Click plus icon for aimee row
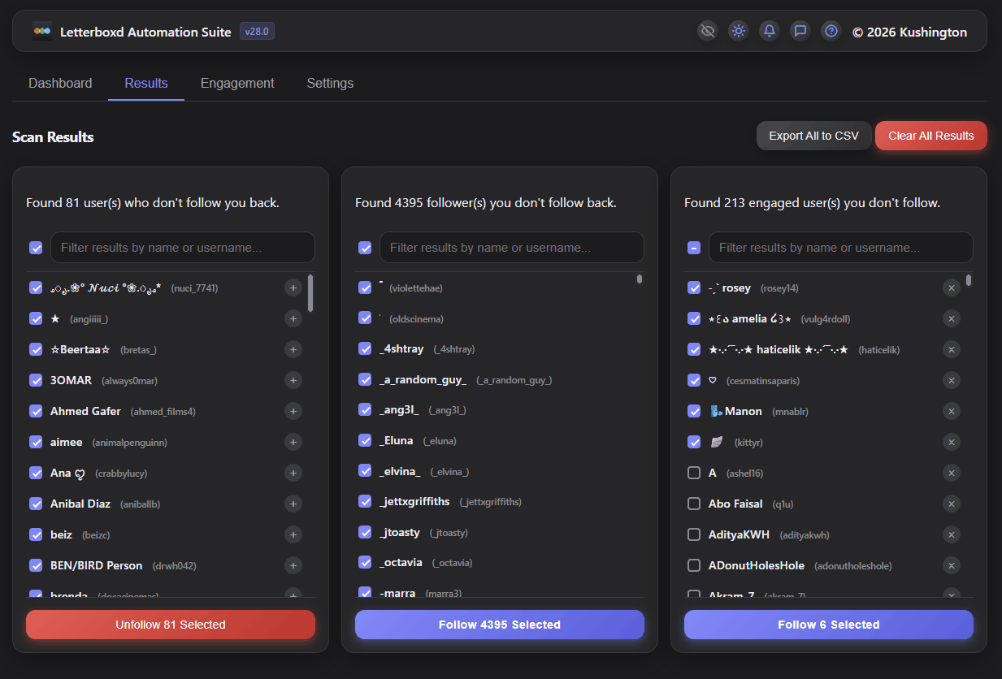The width and height of the screenshot is (1002, 679). click(293, 442)
